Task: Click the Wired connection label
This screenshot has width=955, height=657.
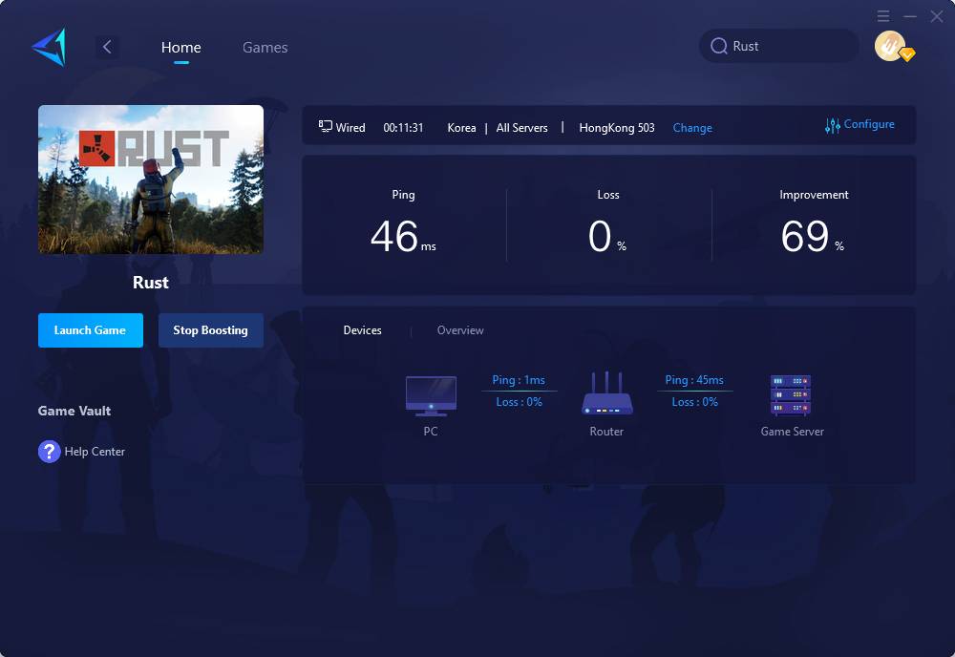Action: tap(350, 128)
